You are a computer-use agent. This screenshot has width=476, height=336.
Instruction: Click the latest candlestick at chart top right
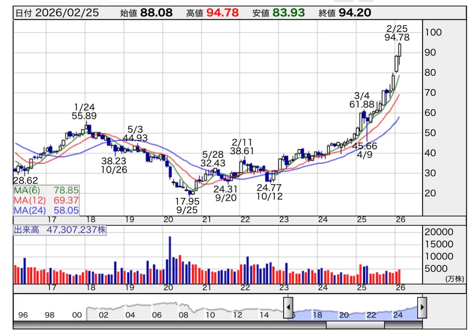(400, 50)
